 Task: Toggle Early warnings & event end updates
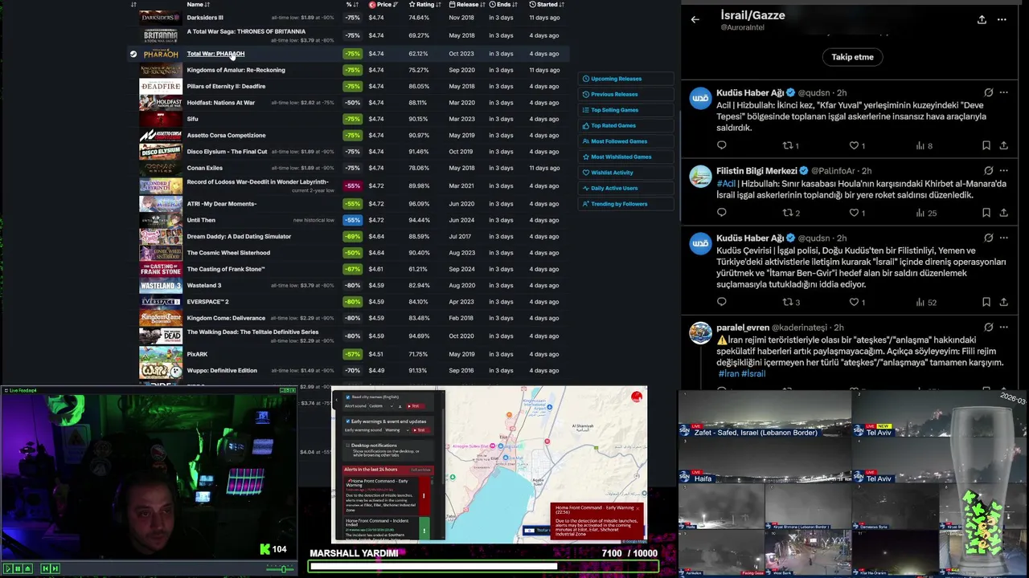click(x=348, y=421)
